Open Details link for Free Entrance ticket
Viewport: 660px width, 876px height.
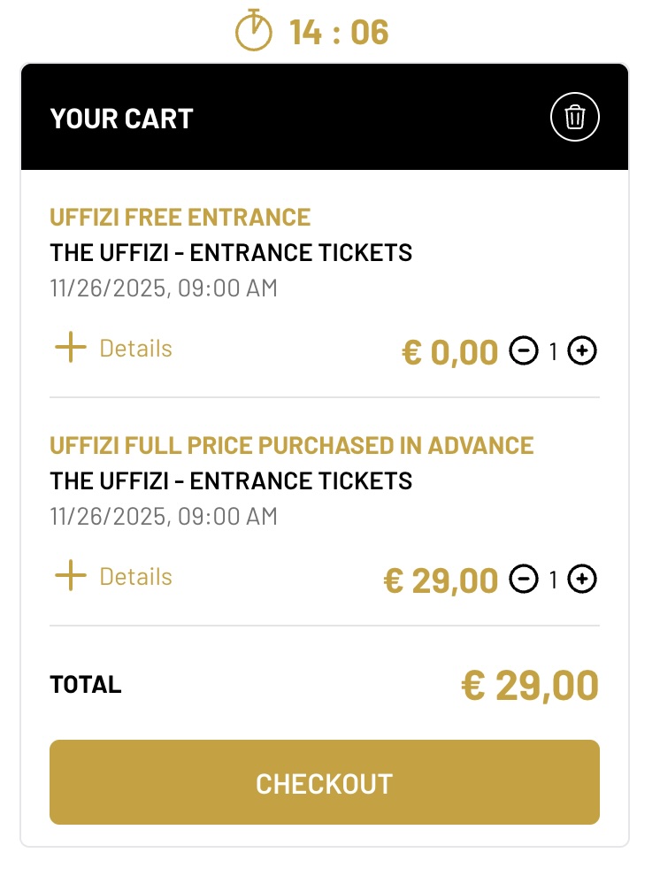click(135, 349)
